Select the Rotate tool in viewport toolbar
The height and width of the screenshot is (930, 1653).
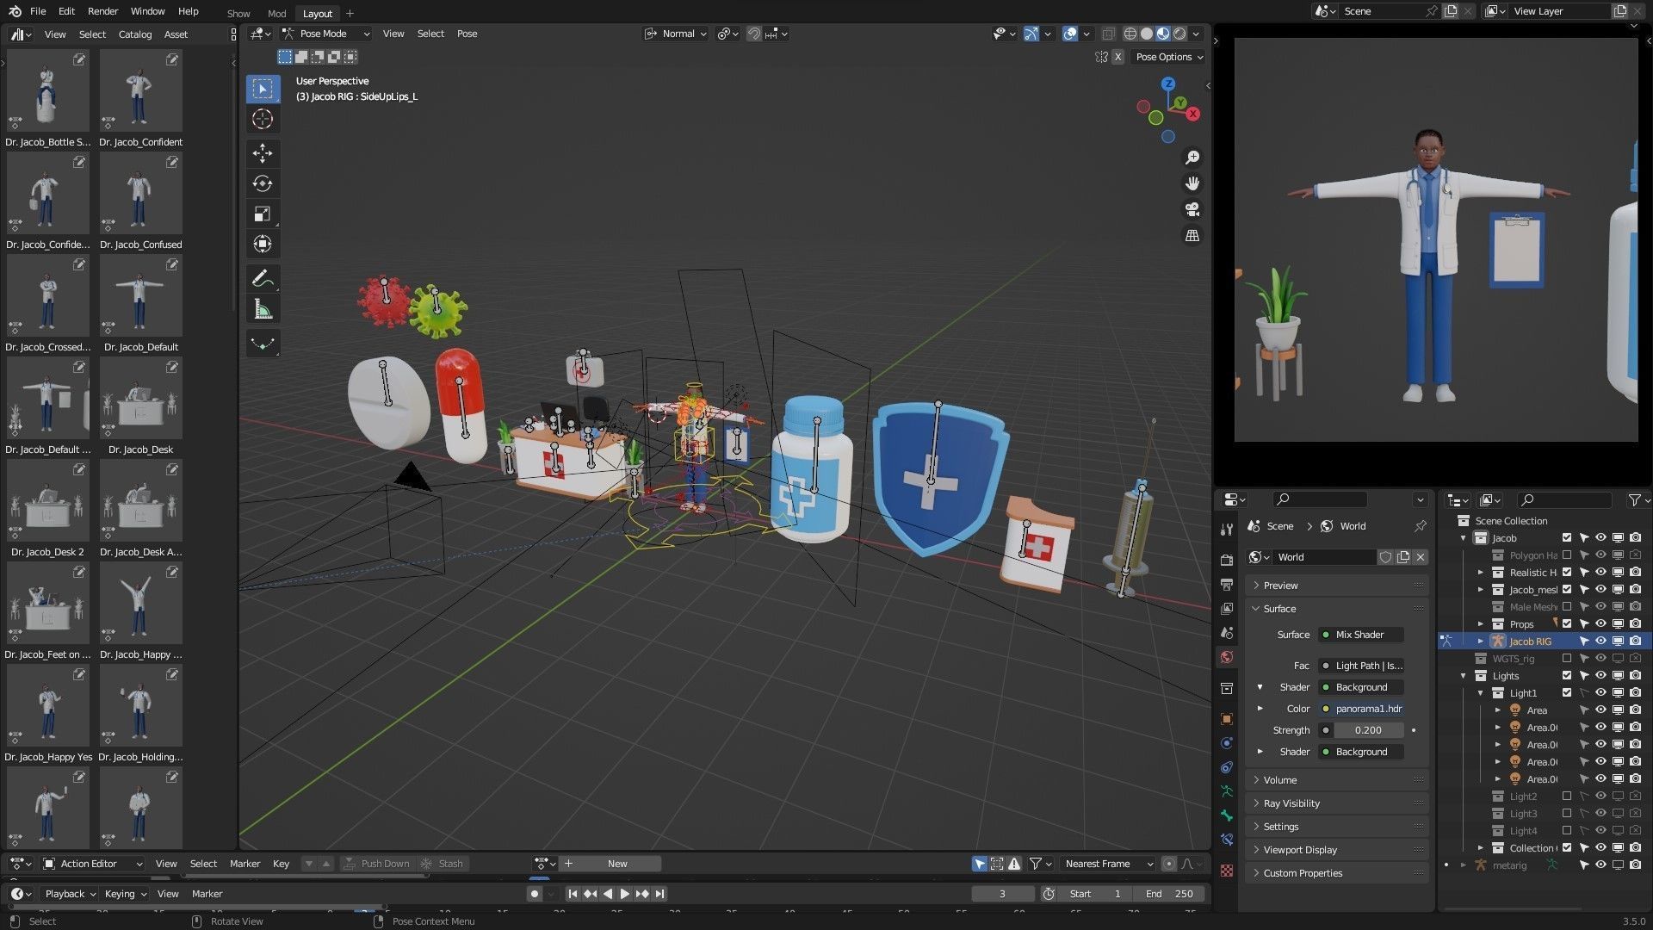click(x=263, y=183)
